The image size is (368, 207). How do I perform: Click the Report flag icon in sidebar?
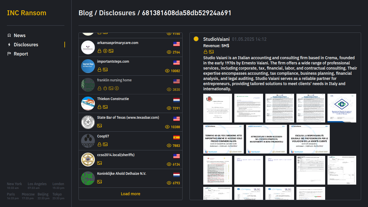pyautogui.click(x=9, y=54)
